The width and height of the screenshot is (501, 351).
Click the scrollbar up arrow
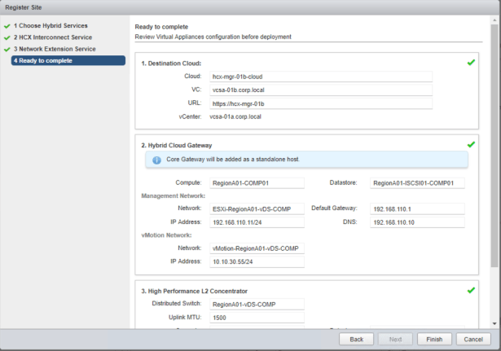[x=494, y=20]
